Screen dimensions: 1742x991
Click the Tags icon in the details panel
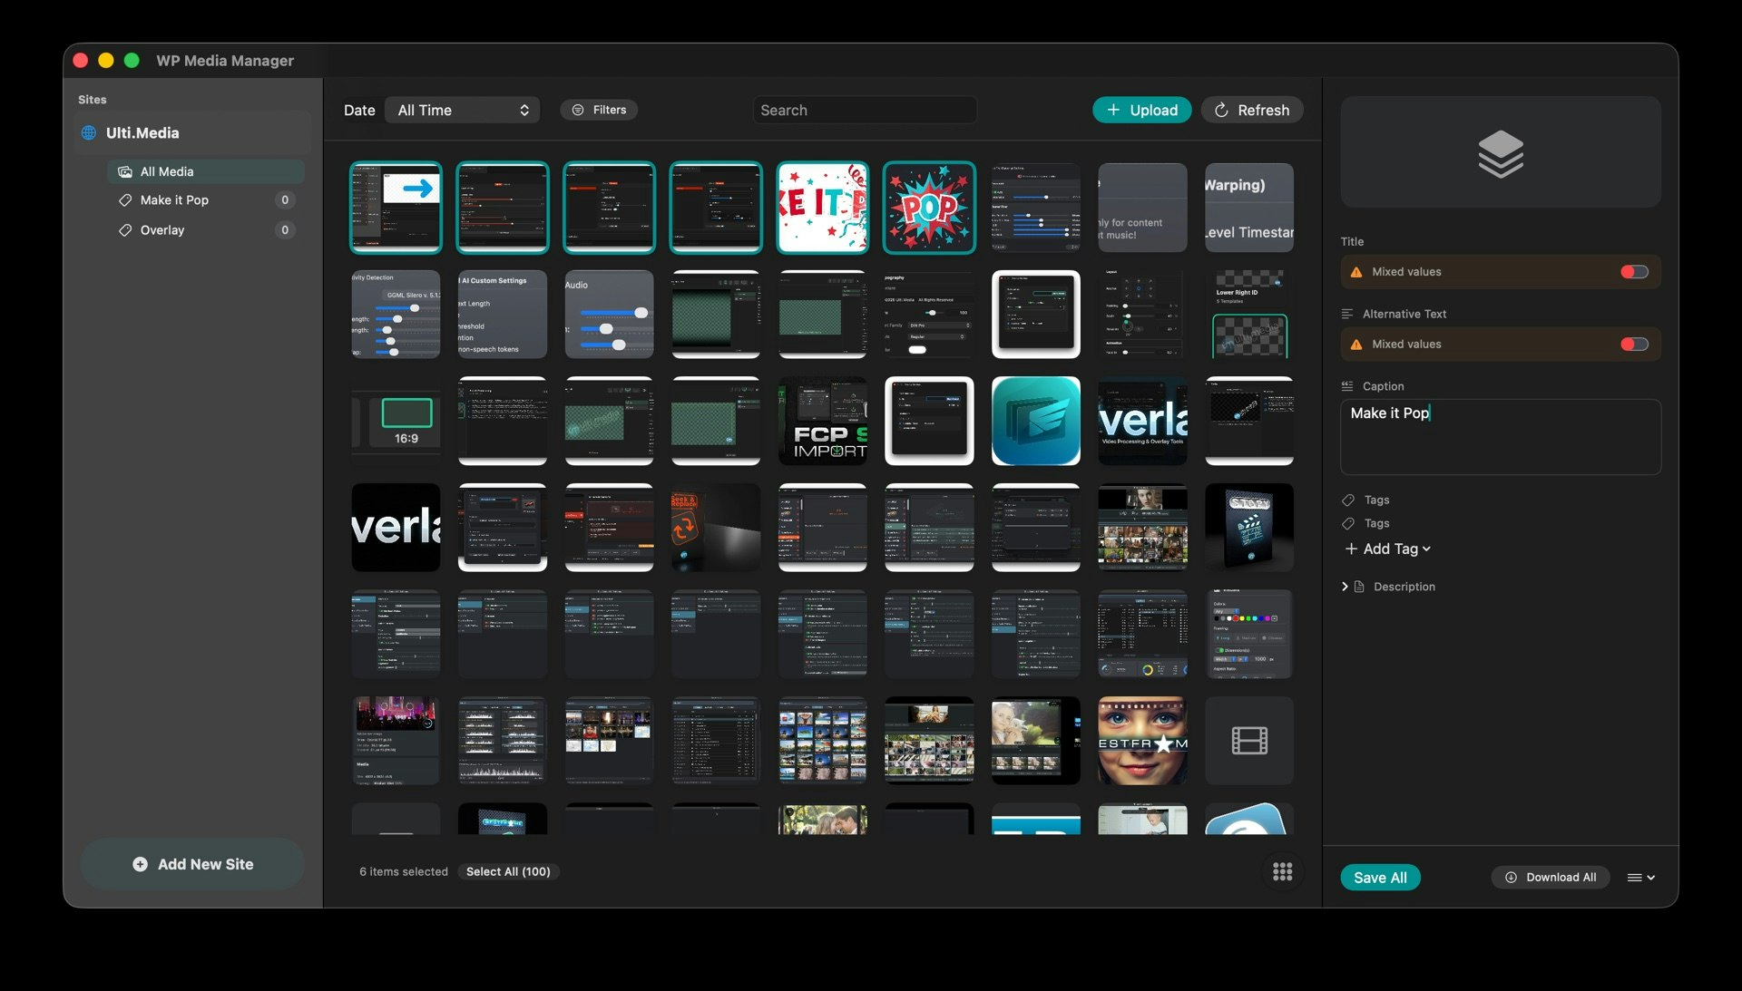[x=1347, y=500]
